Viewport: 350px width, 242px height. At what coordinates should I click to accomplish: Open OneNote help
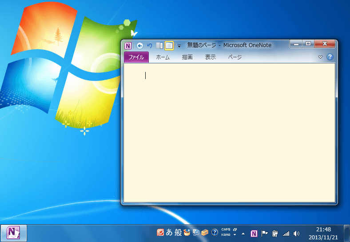click(330, 57)
